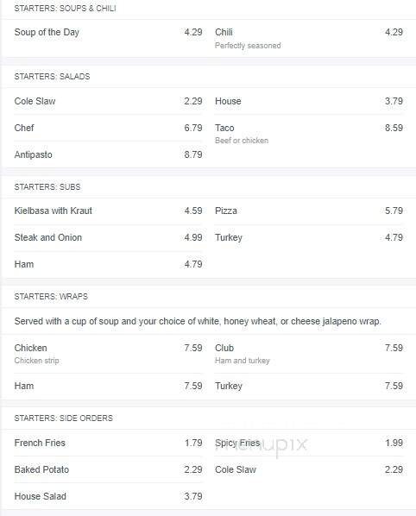This screenshot has width=416, height=516.
Task: Click the Starters: Subs section header
Action: click(x=47, y=187)
